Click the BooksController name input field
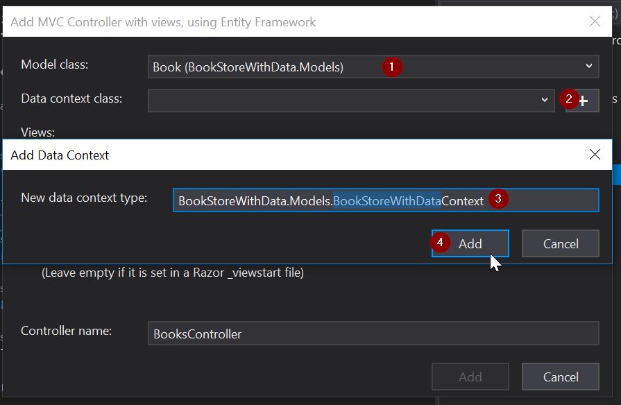This screenshot has width=621, height=405. 373,334
